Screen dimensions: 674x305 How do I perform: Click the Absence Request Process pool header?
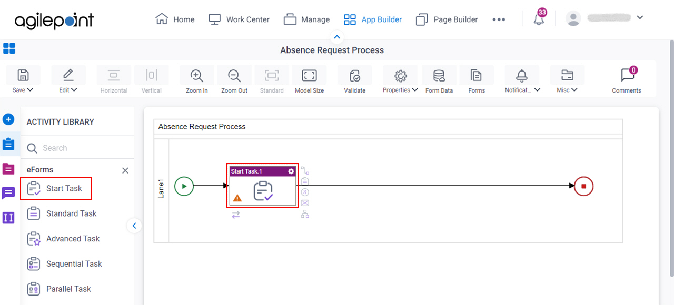point(388,127)
